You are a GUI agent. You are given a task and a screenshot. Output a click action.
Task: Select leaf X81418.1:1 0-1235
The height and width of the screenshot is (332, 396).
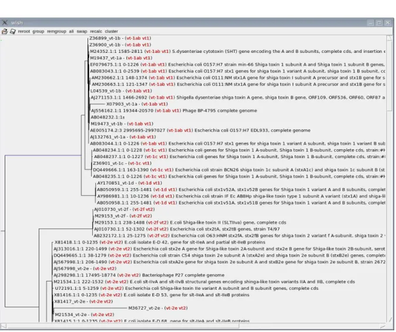[x=76, y=242]
